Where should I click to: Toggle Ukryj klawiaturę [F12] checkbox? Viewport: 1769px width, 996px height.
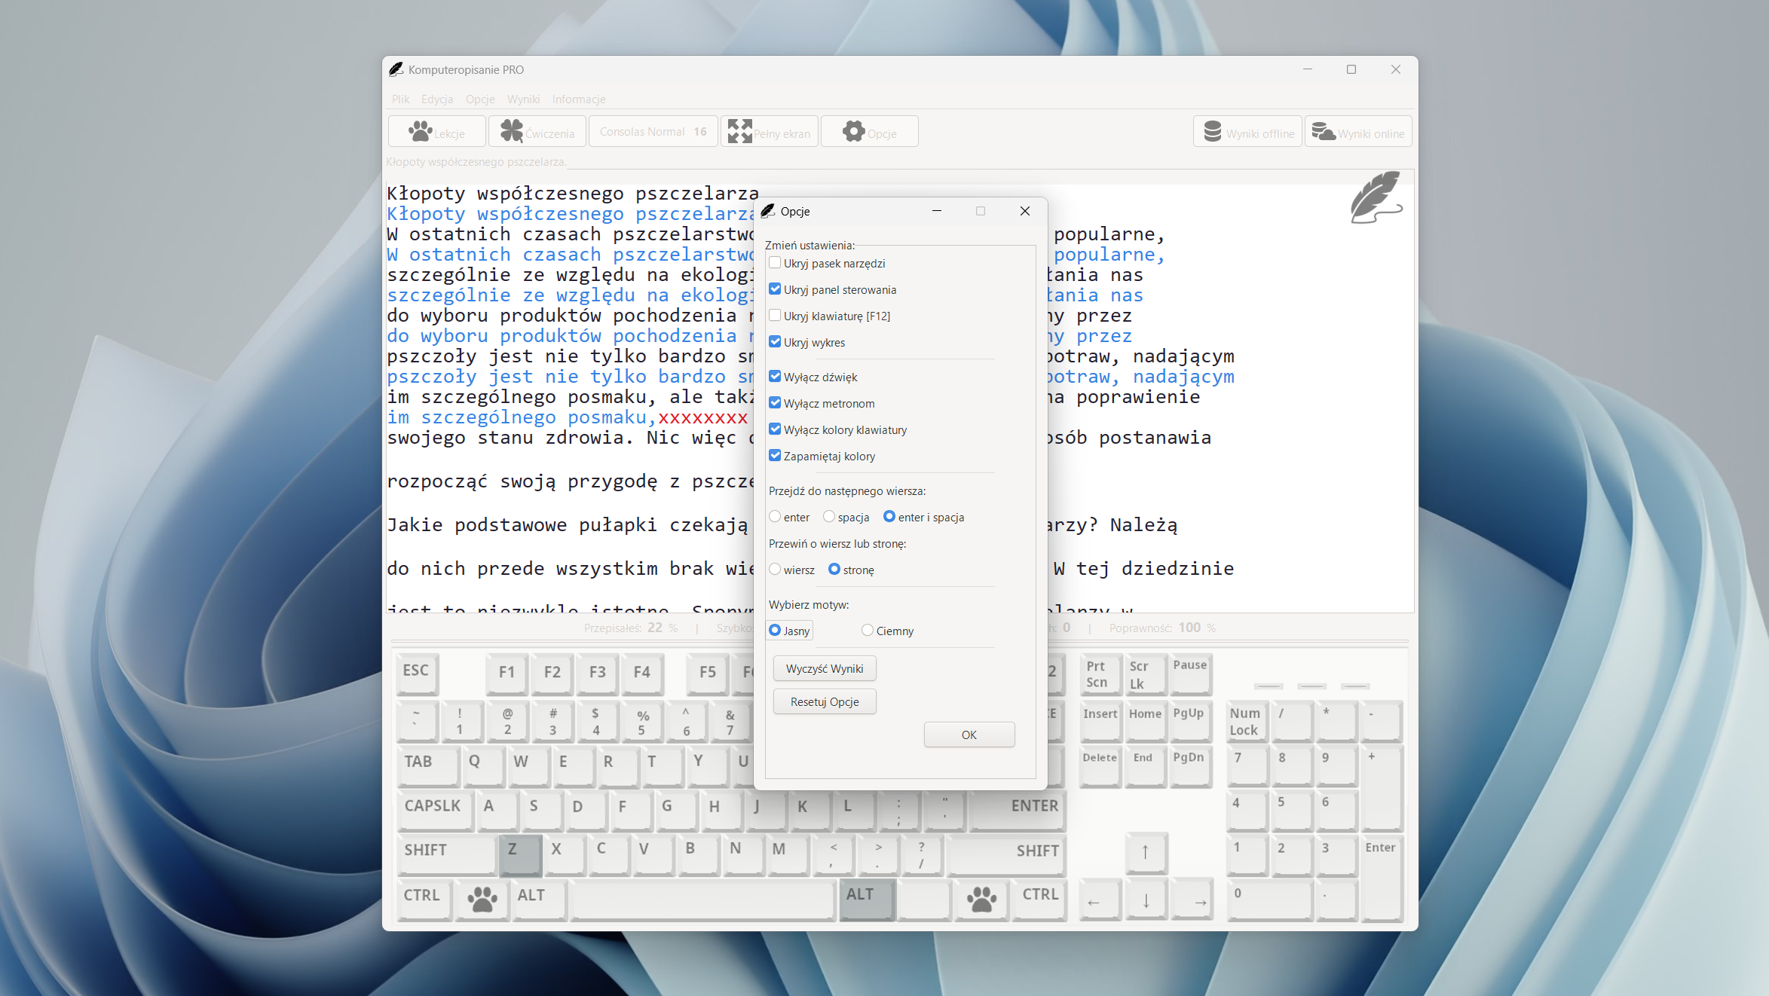tap(775, 316)
